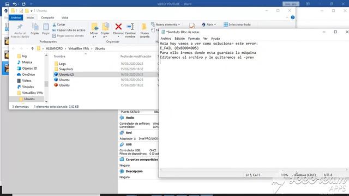Click Carpetas compartidas header in VirtualBox
Viewport: 349px width, 196px height.
pyautogui.click(x=142, y=160)
